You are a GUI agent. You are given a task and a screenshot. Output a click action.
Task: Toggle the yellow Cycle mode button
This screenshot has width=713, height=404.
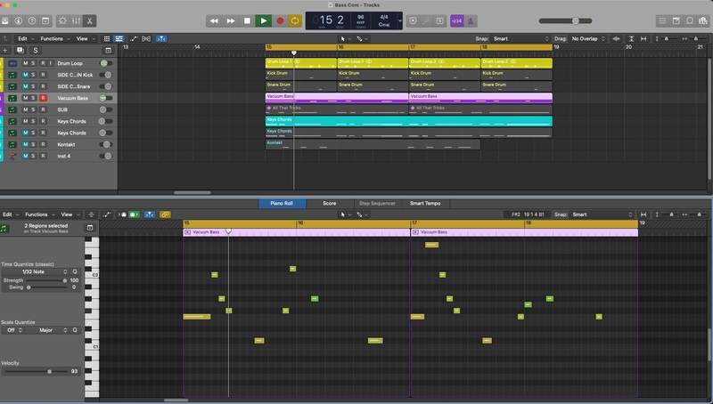[x=294, y=20]
